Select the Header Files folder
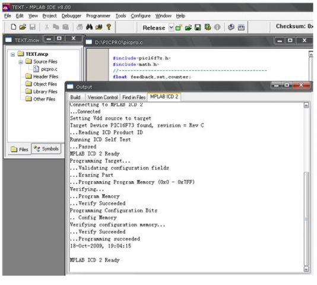 [x=46, y=77]
